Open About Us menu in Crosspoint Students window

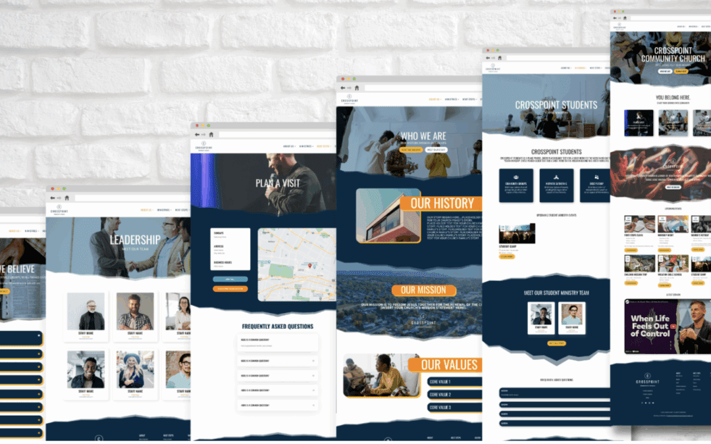click(566, 68)
